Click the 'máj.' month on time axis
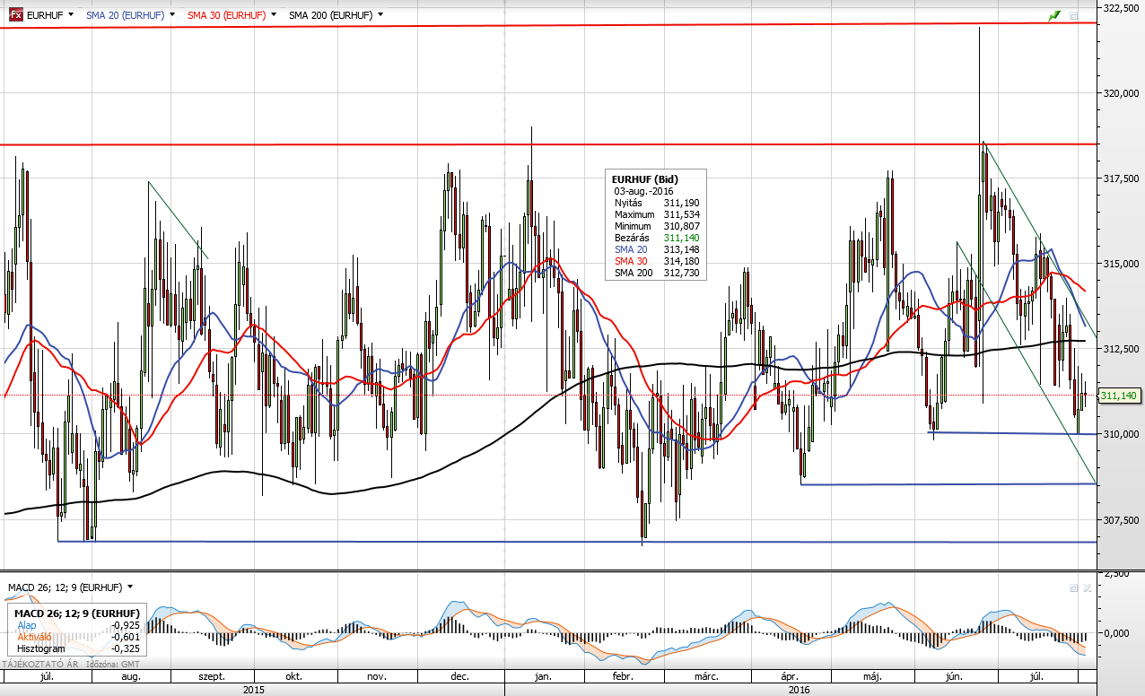This screenshot has height=696, width=1145. coord(871,677)
